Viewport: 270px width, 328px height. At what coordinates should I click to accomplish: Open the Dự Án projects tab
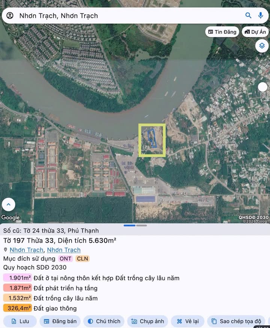coord(255,32)
